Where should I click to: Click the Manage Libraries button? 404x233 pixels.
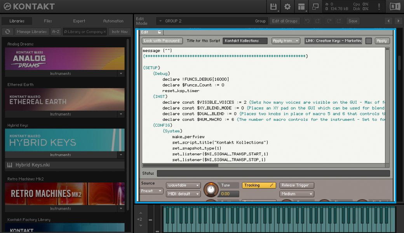tap(32, 32)
